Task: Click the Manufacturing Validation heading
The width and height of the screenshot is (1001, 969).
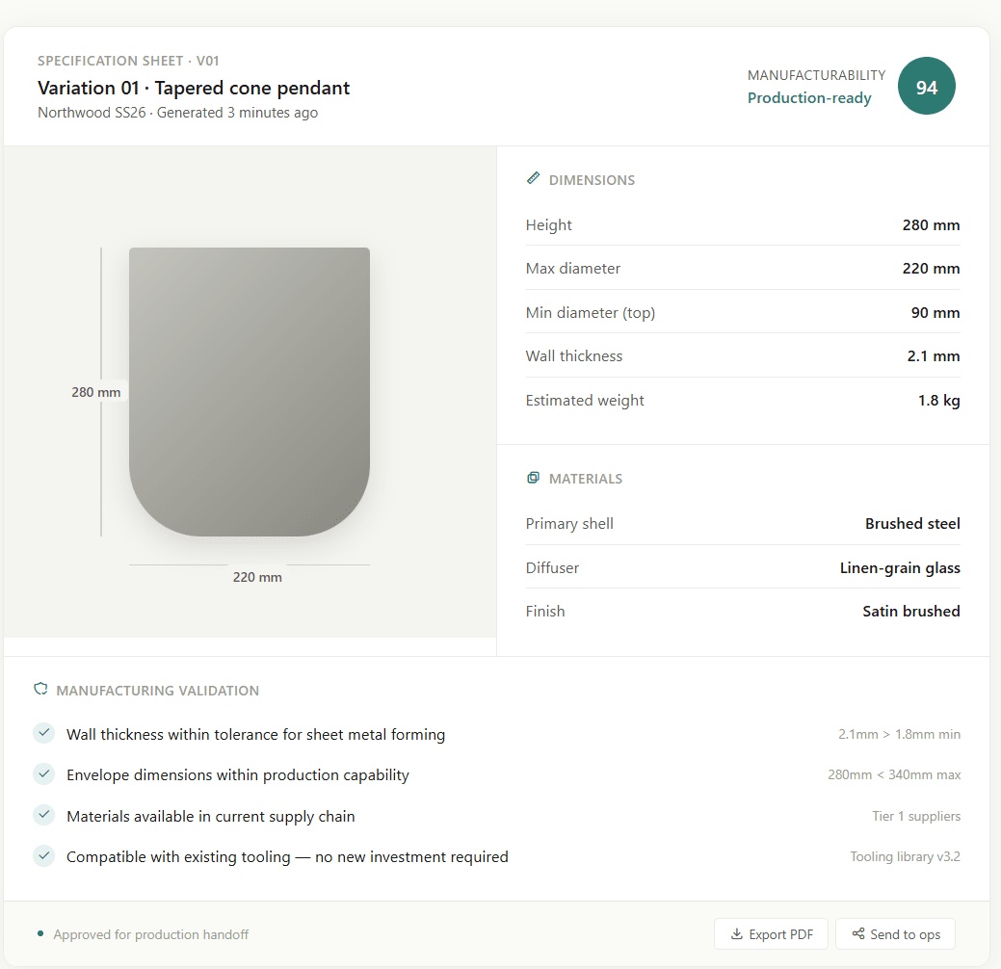Action: 158,691
